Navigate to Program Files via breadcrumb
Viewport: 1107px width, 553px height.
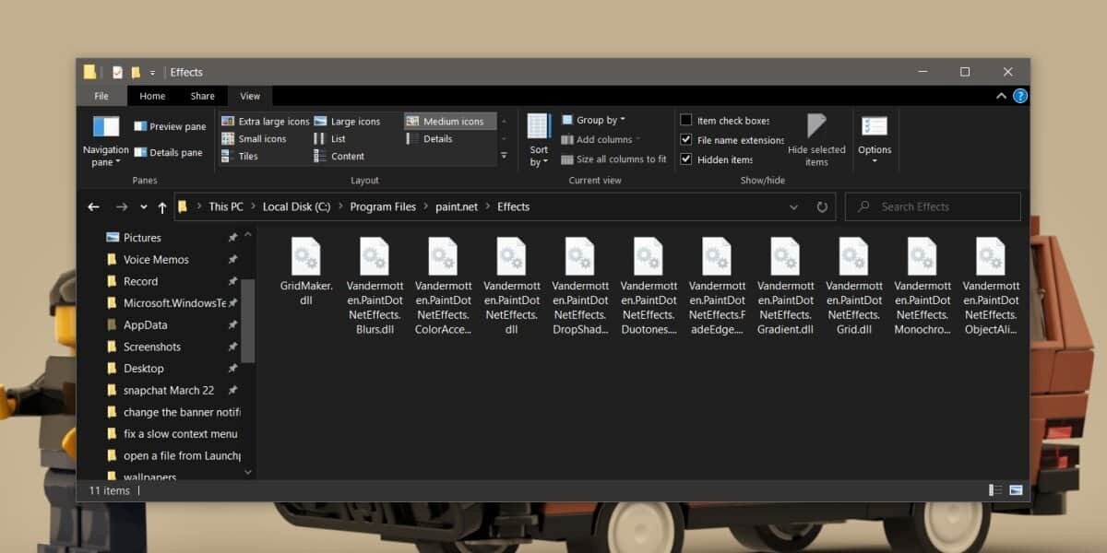point(383,206)
